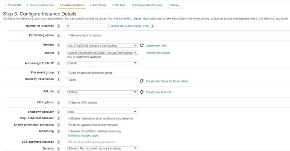The image size is (290, 151).
Task: Switch to 6. Configure Security Group step
Action: [147, 6]
